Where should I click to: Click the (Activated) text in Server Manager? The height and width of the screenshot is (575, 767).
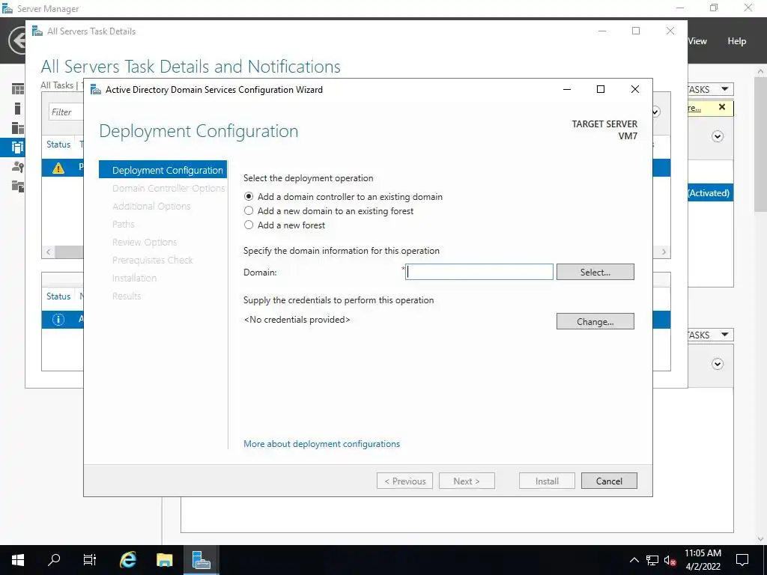[709, 192]
